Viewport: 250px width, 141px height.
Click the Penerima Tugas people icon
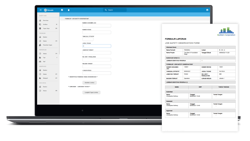tap(40, 45)
